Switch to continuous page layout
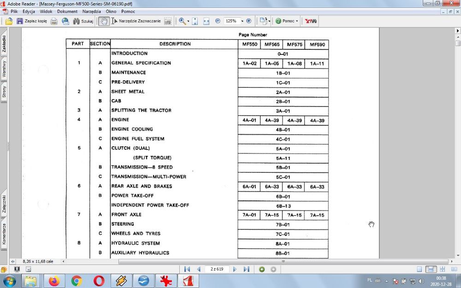 pyautogui.click(x=431, y=269)
